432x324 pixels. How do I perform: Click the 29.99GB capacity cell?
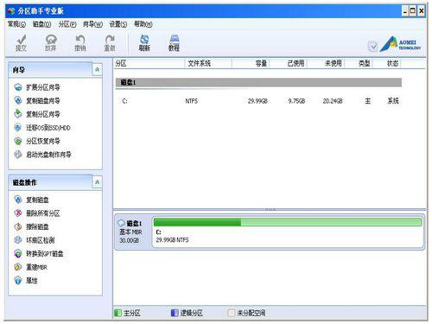(257, 101)
